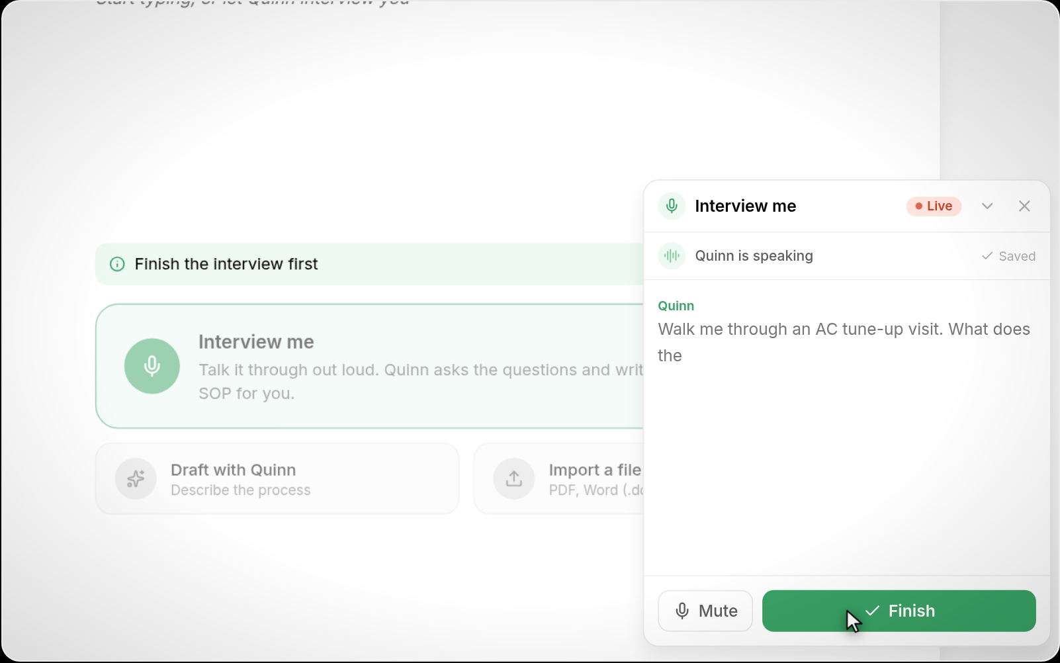Click the green Quinn speaker label
Image resolution: width=1060 pixels, height=663 pixels.
pos(676,306)
